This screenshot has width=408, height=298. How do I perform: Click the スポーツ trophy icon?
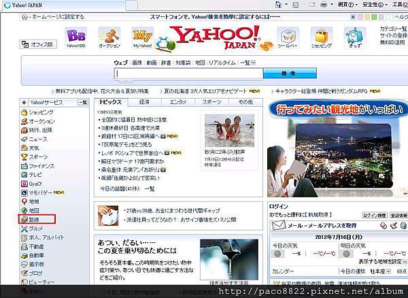[24, 157]
